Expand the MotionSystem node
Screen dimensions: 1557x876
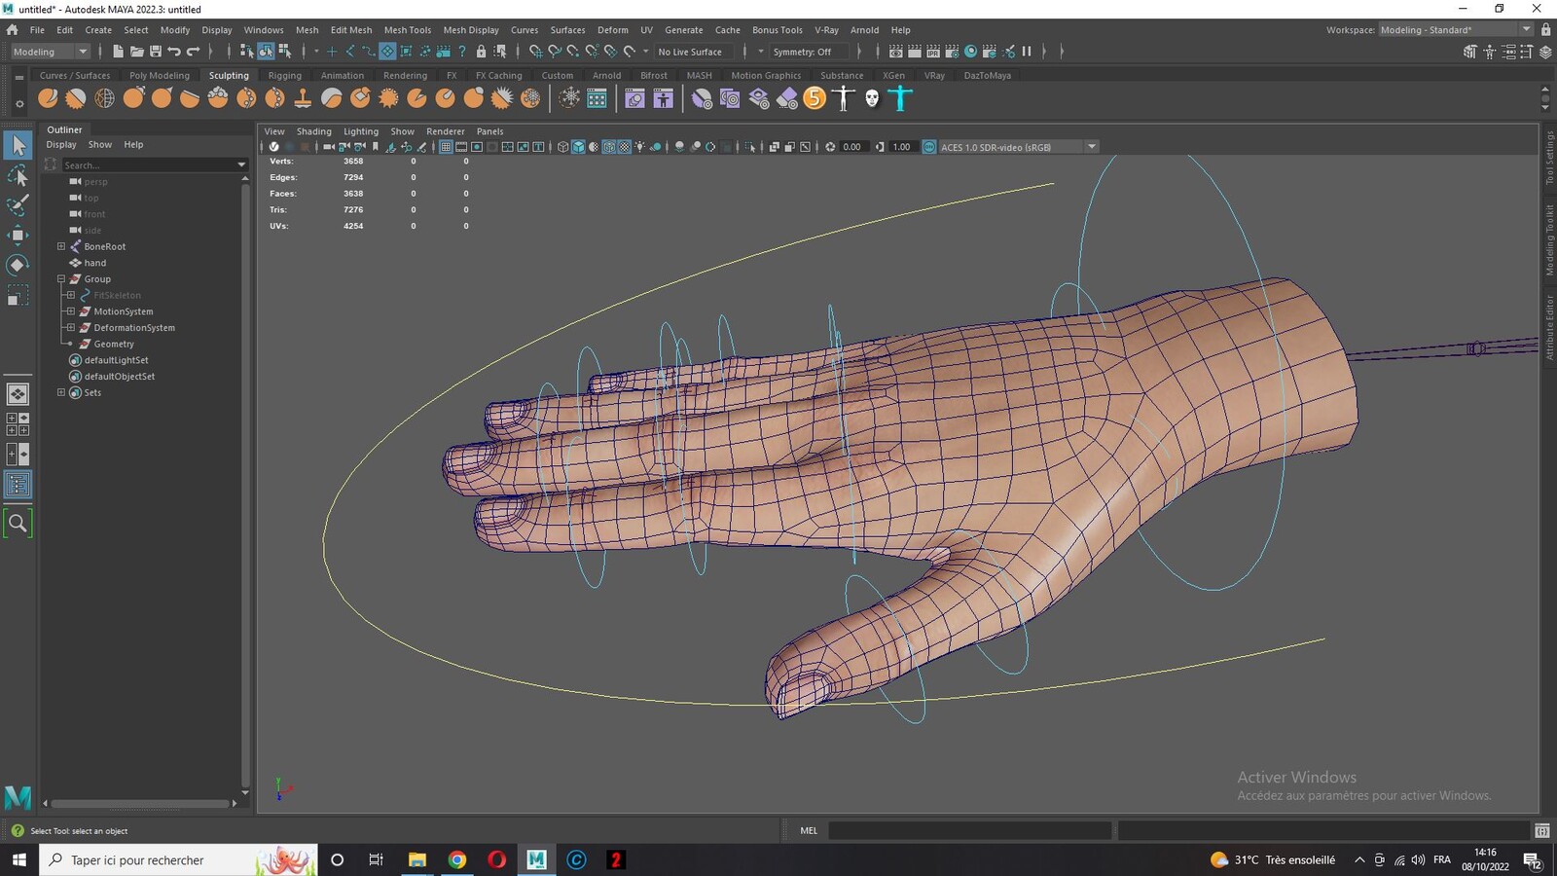point(71,311)
